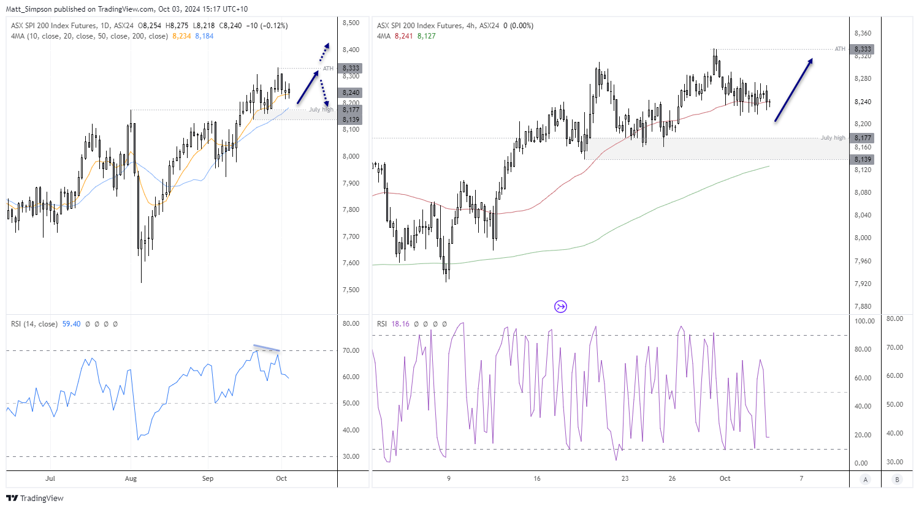This screenshot has width=919, height=509.
Task: Click the 8,333 price label on 4h axis
Action: [x=863, y=49]
